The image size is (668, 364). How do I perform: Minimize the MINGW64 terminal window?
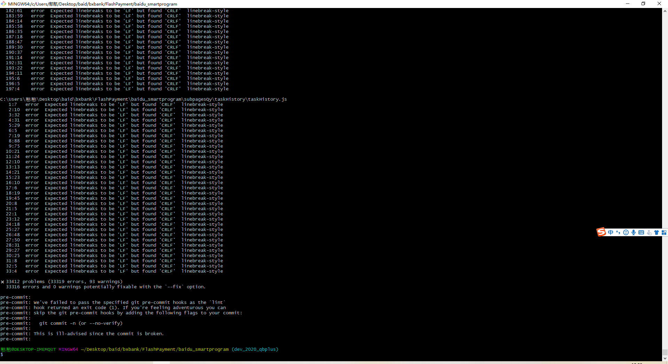tap(628, 4)
